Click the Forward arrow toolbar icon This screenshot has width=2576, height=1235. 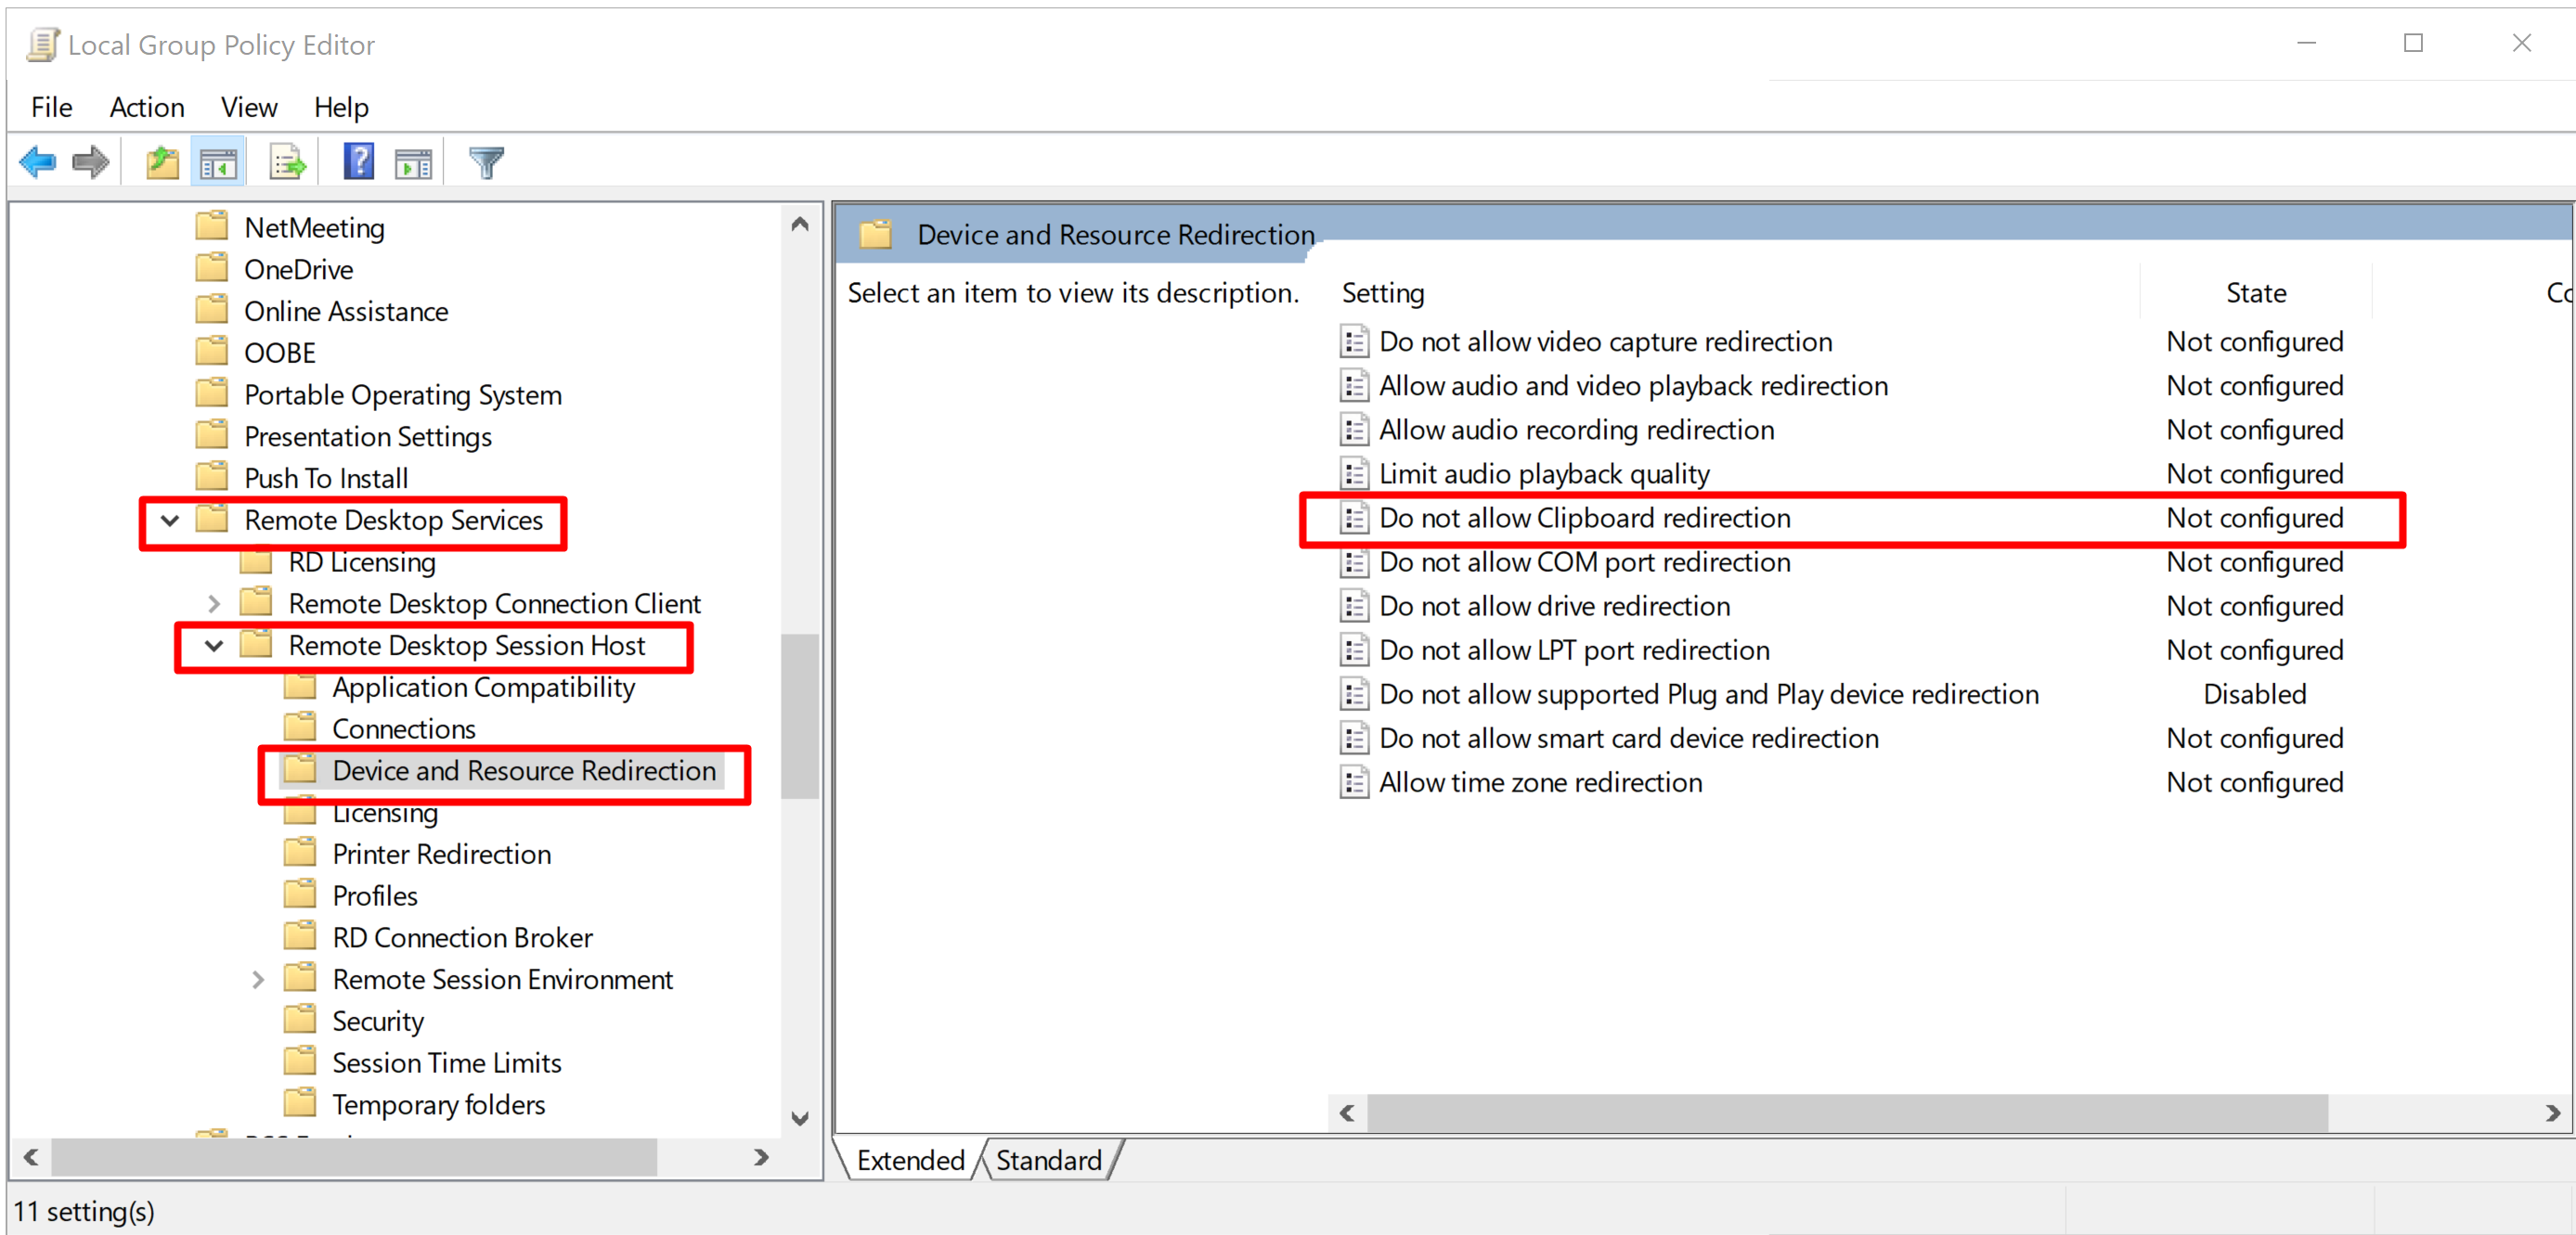click(91, 161)
